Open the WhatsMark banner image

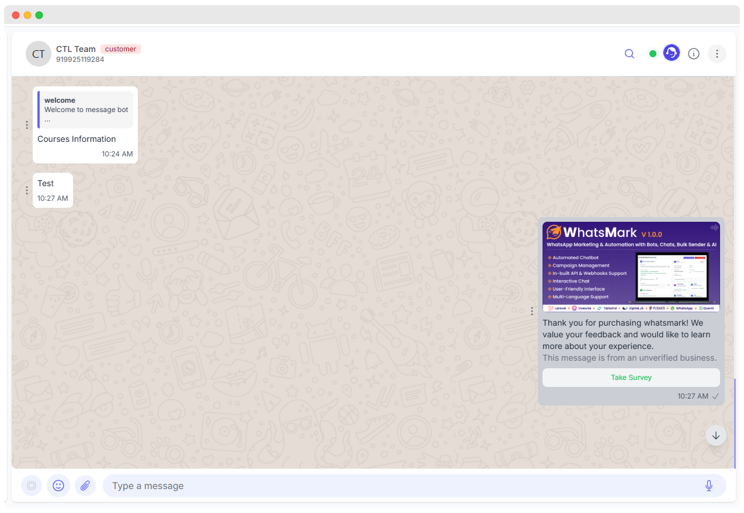(x=631, y=267)
